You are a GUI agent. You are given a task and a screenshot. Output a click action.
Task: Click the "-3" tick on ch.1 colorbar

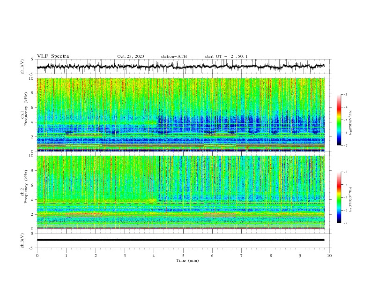point(346,94)
